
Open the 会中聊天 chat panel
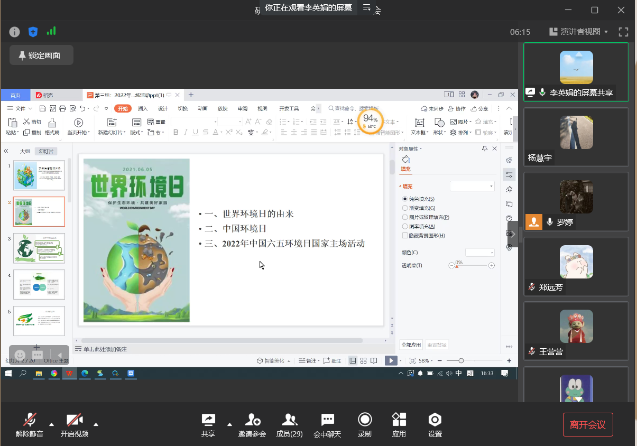[x=327, y=425]
